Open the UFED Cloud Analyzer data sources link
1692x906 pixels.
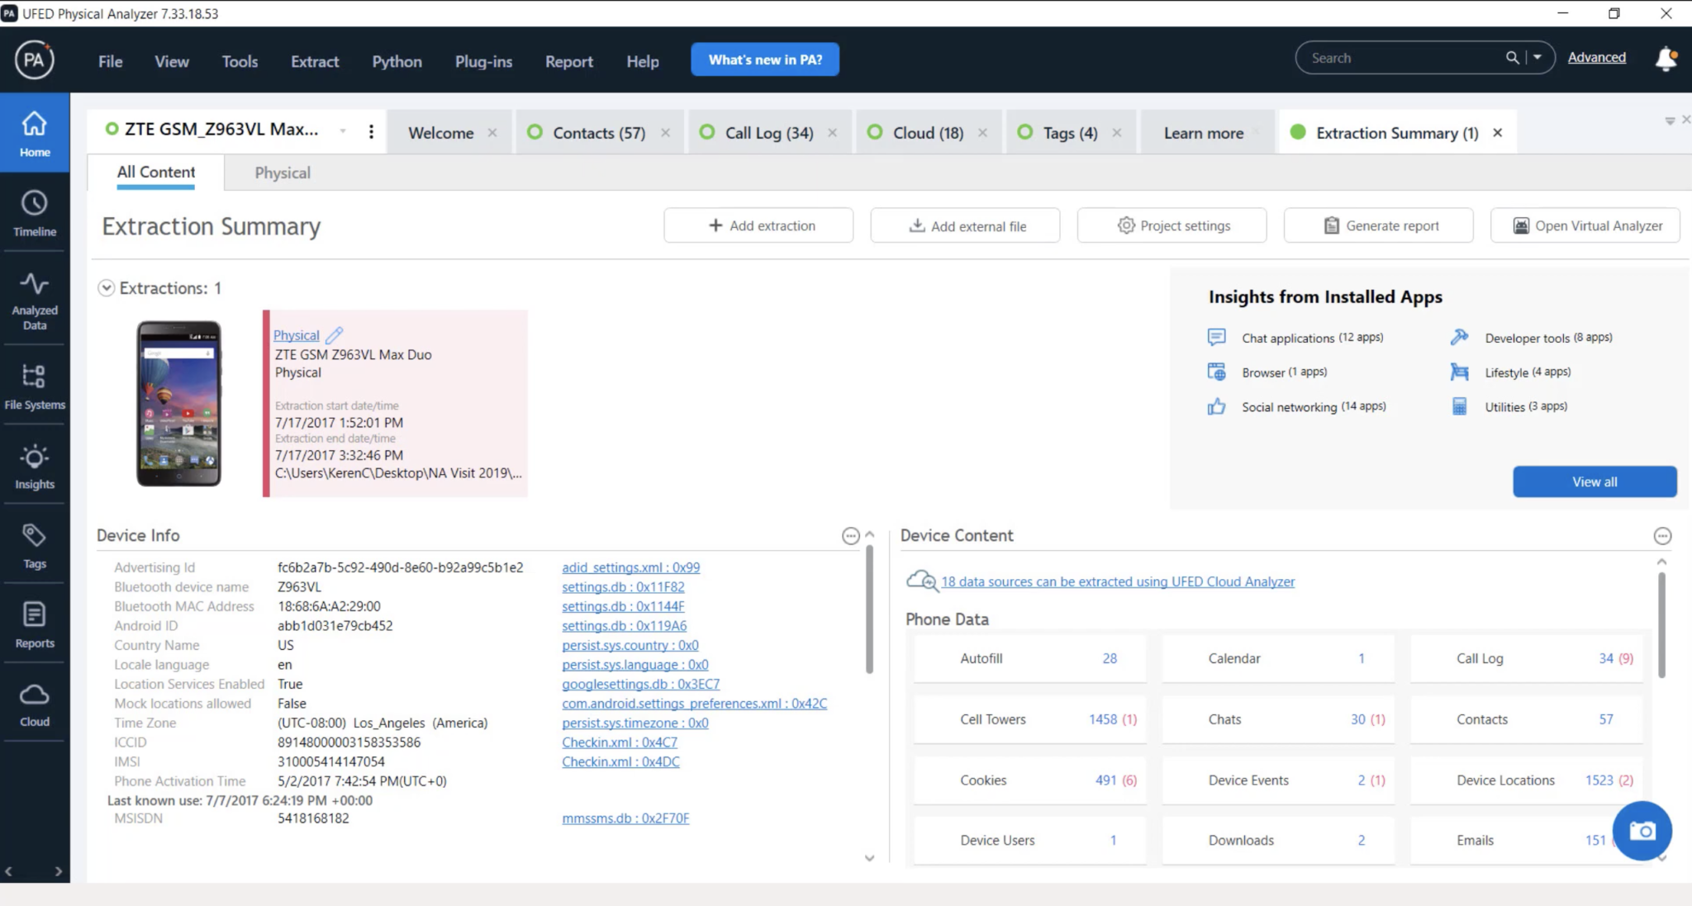click(1117, 581)
